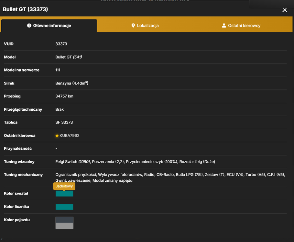Click the Silnik row label
The height and width of the screenshot is (242, 294).
pos(9,83)
